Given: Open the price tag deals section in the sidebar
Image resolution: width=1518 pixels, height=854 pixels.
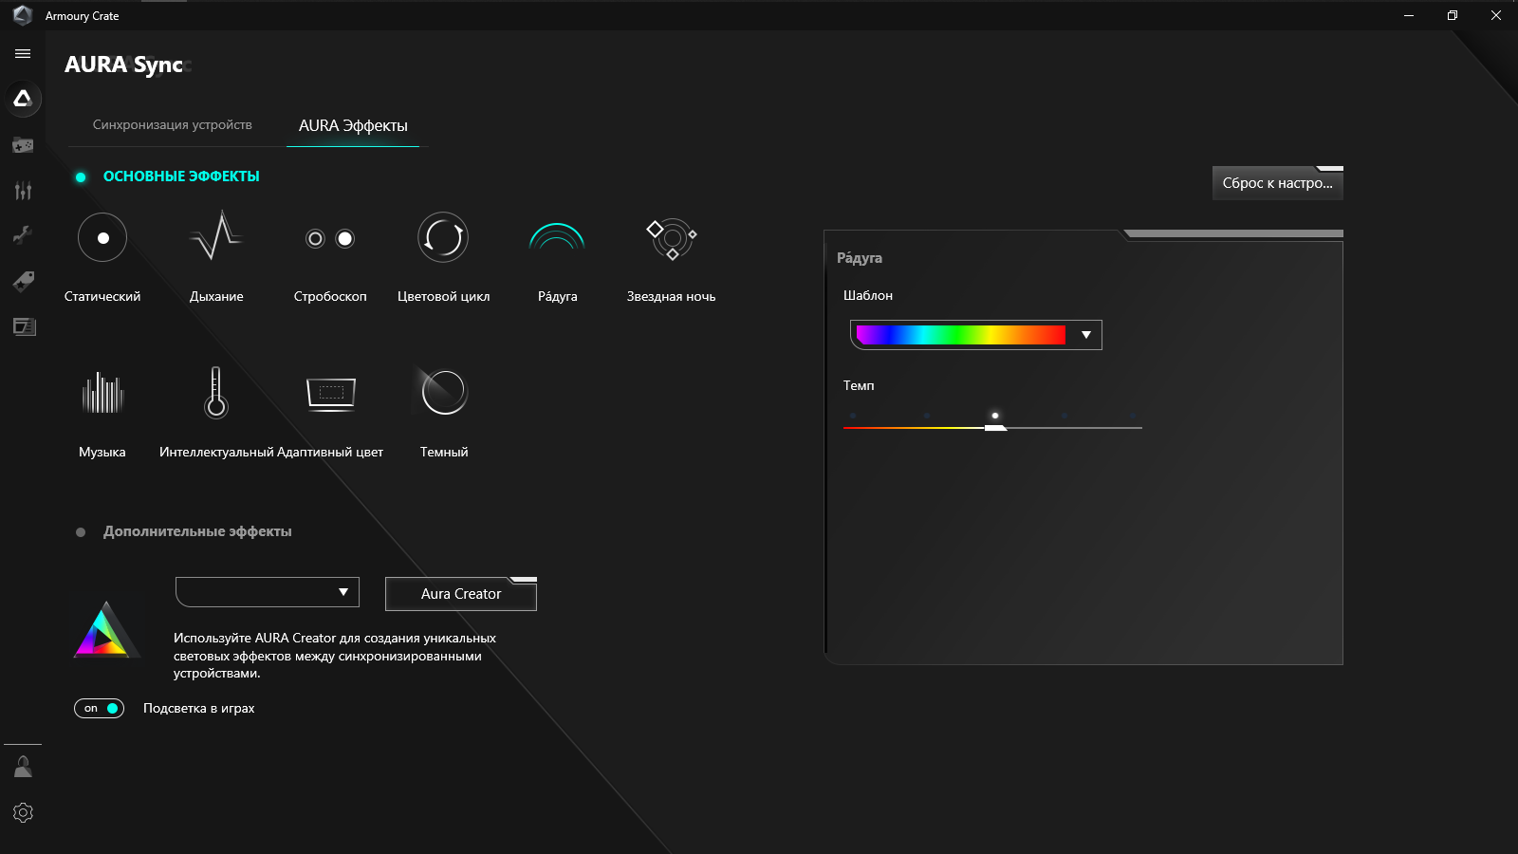Looking at the screenshot, I should (x=23, y=281).
